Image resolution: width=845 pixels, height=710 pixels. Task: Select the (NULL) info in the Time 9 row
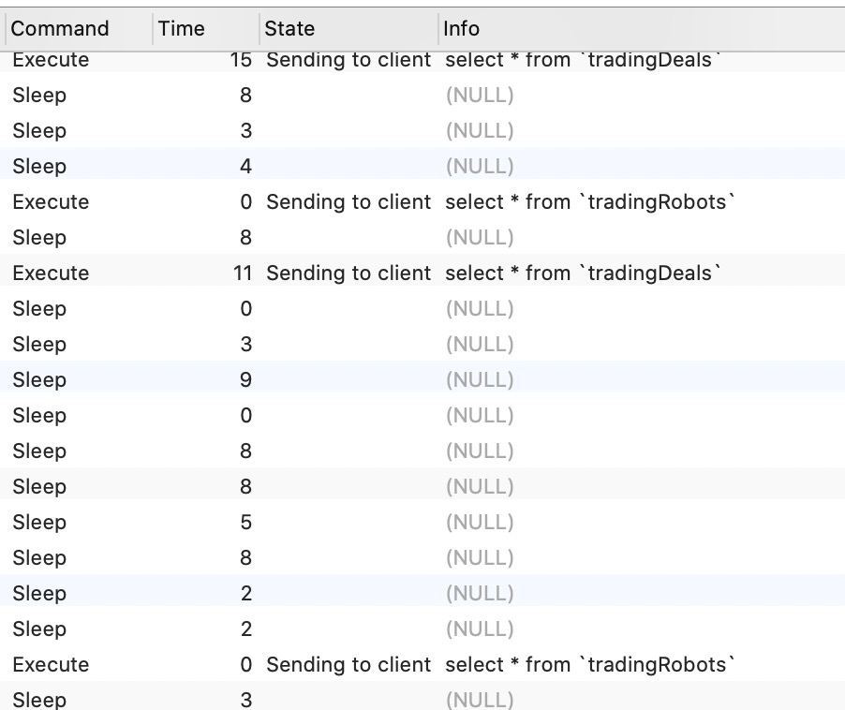point(480,379)
